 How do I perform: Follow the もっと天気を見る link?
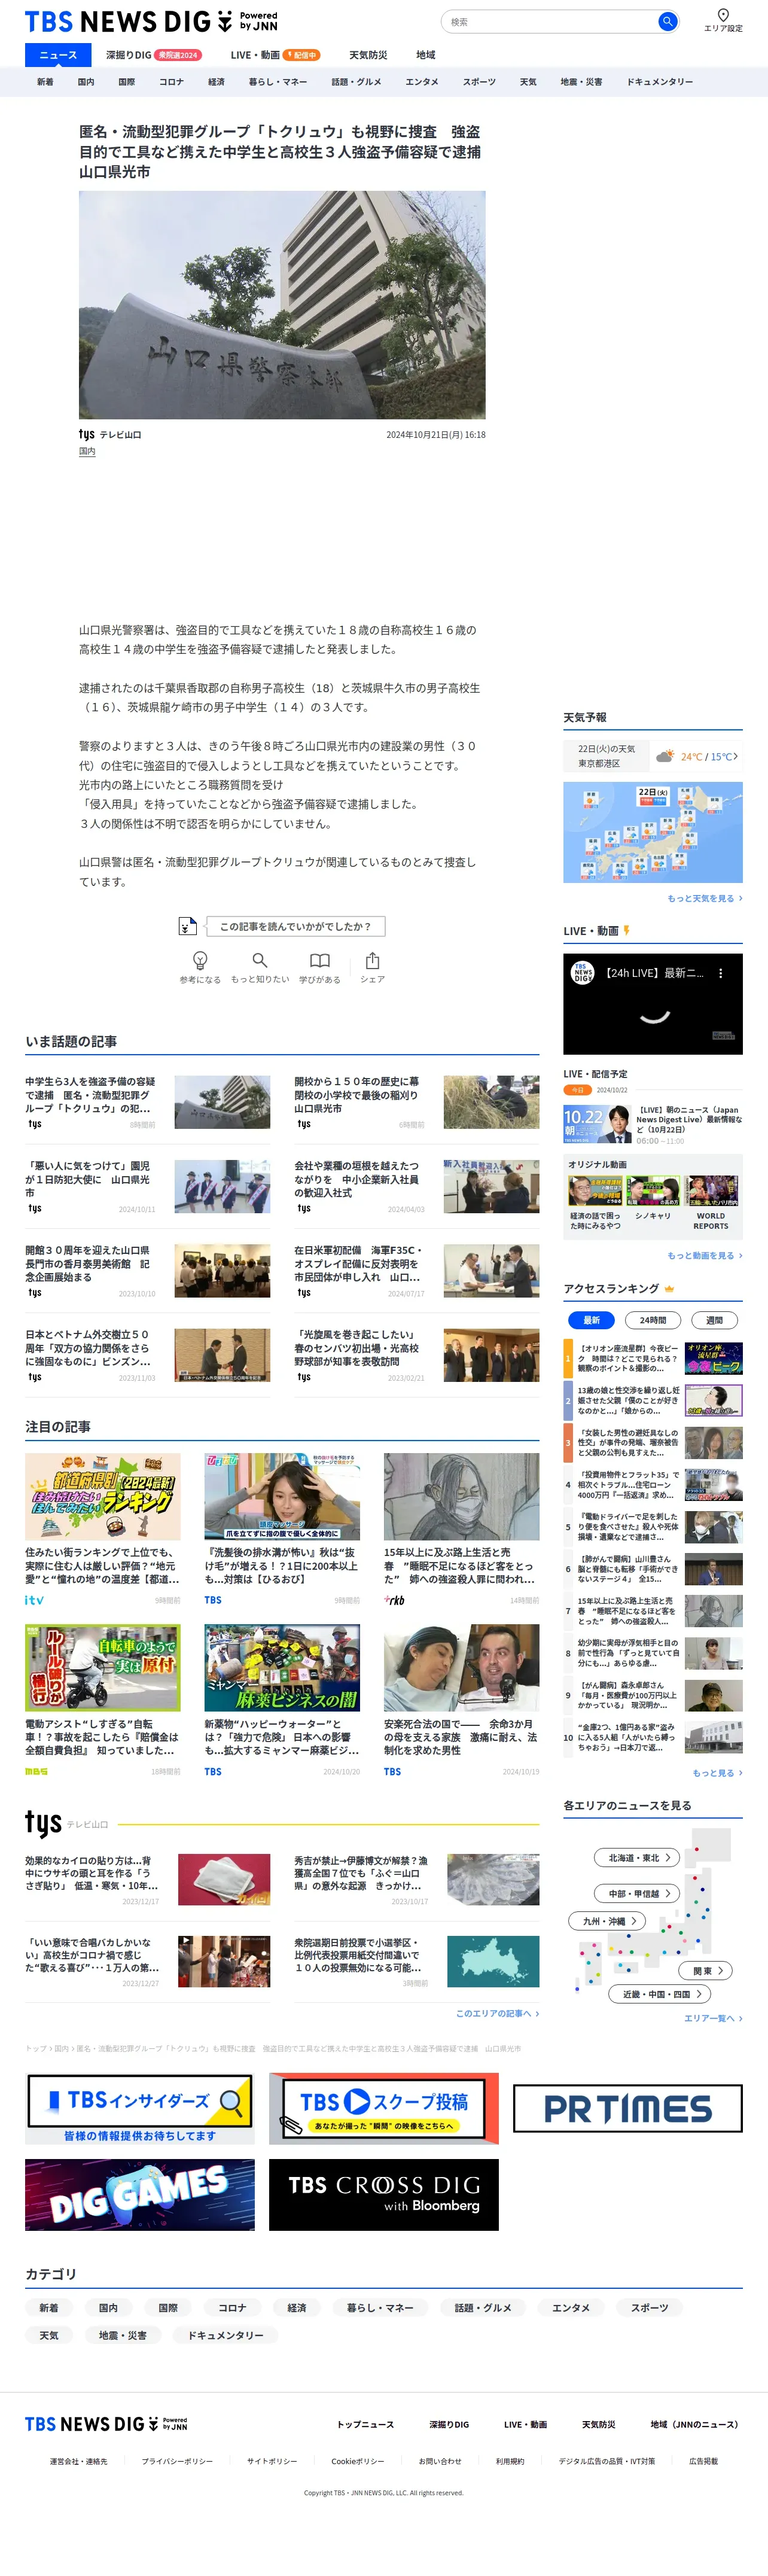coord(705,899)
